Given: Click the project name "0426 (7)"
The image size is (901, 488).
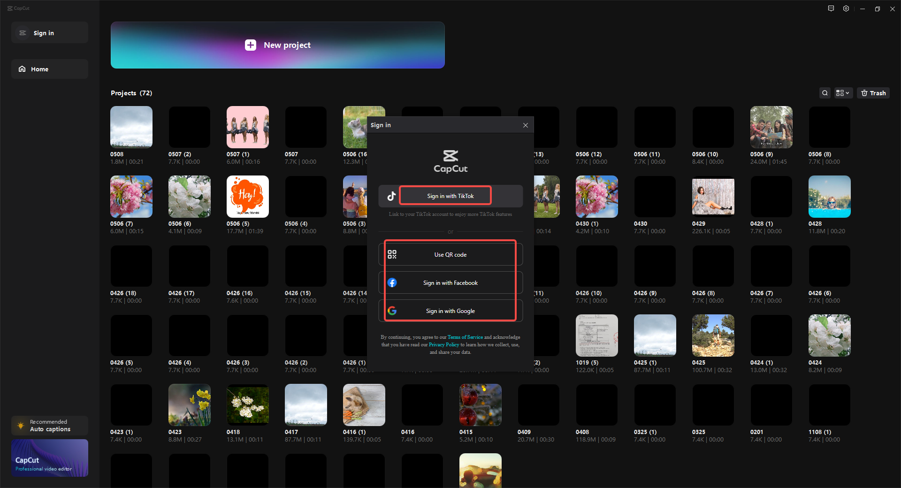Looking at the screenshot, I should (x=762, y=293).
